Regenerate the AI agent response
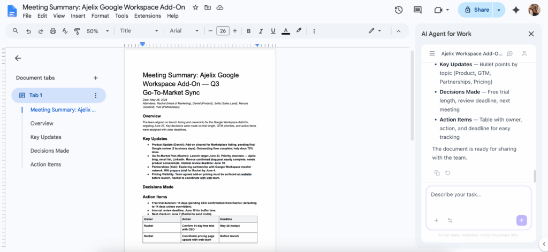The height and width of the screenshot is (252, 548). [448, 173]
